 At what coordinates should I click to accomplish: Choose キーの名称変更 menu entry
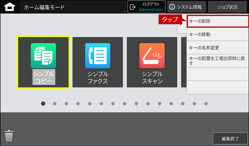coord(218,48)
